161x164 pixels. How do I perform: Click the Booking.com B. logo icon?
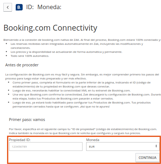point(19,7)
